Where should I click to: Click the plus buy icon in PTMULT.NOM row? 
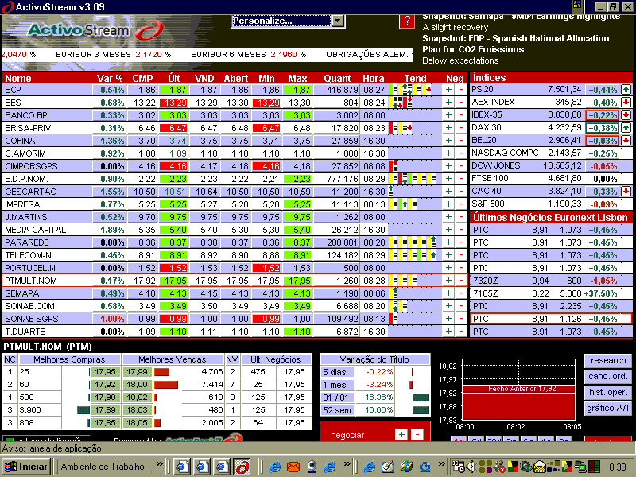point(448,281)
